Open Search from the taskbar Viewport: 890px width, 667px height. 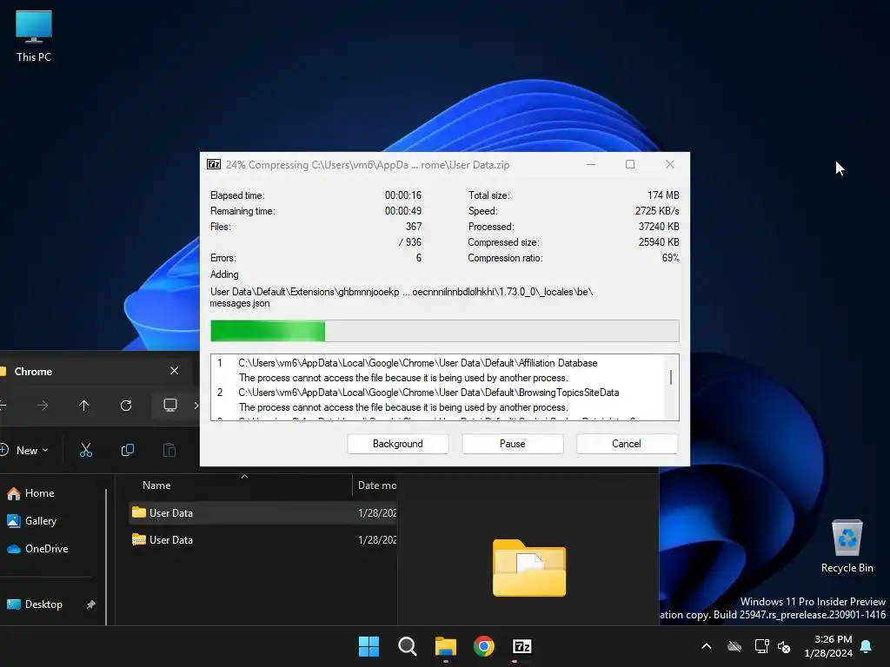coord(408,646)
